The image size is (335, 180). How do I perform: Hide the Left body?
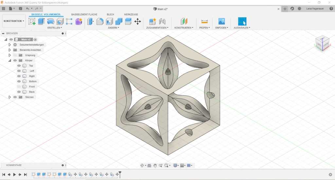coord(19,71)
